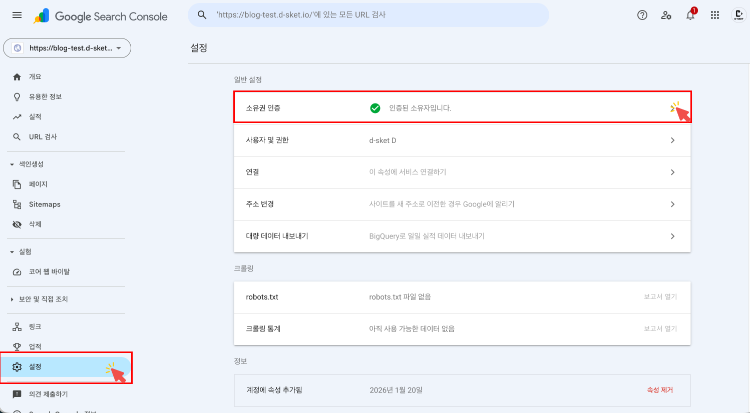Viewport: 750px width, 413px height.
Task: Open the navigation hamburger menu
Action: [x=17, y=15]
